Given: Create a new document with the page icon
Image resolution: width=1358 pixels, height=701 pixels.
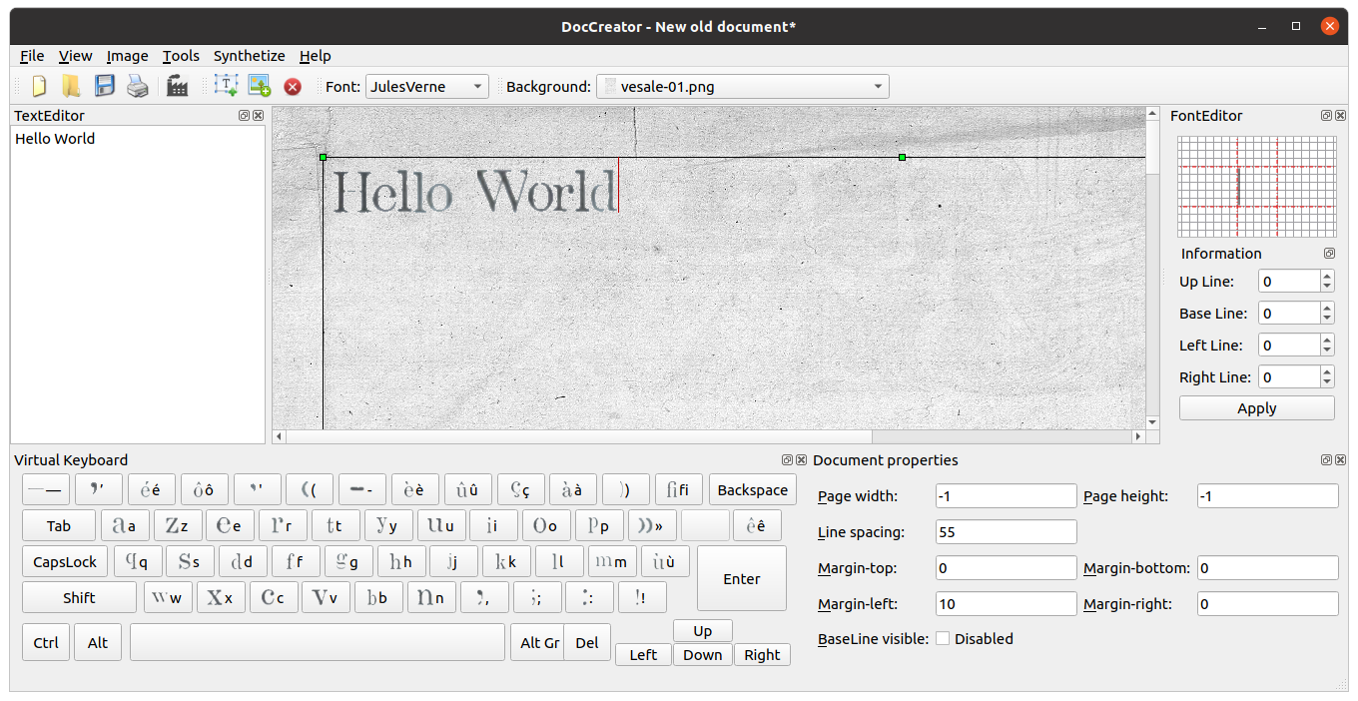Looking at the screenshot, I should tap(40, 87).
